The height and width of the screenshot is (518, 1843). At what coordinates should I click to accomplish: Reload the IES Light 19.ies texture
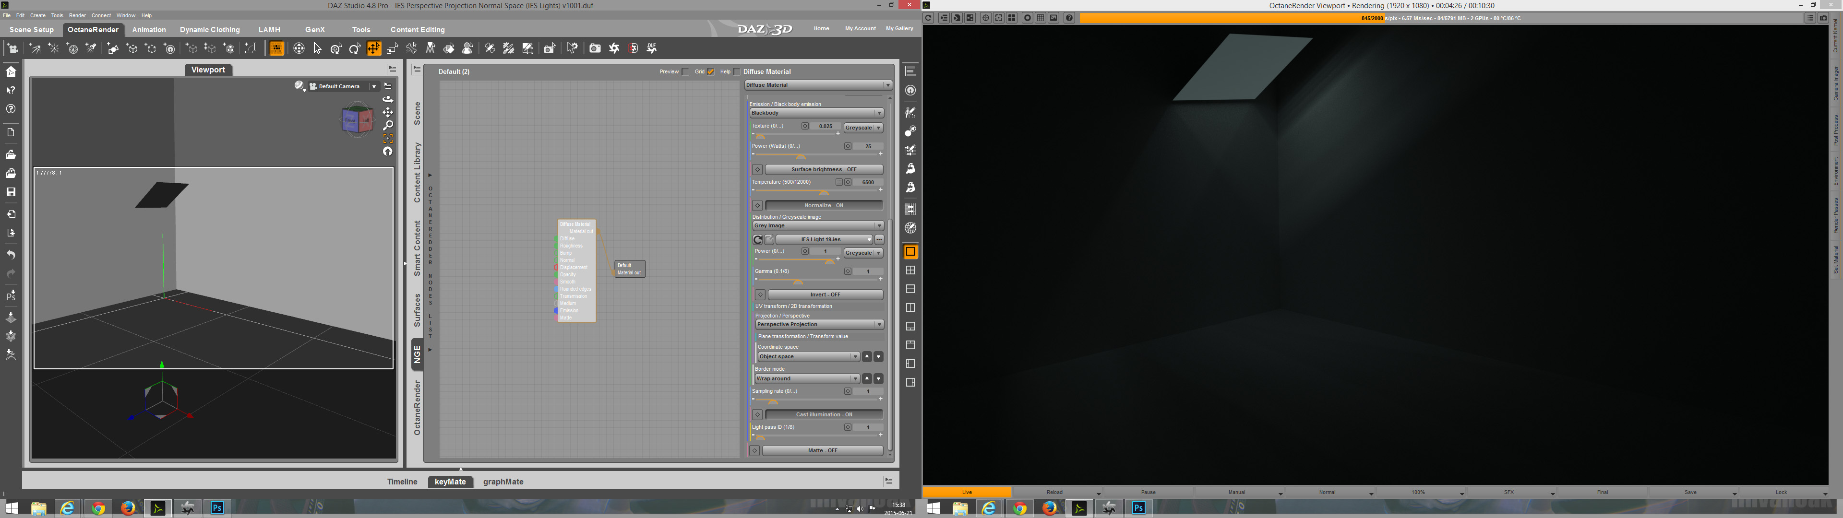coord(758,240)
